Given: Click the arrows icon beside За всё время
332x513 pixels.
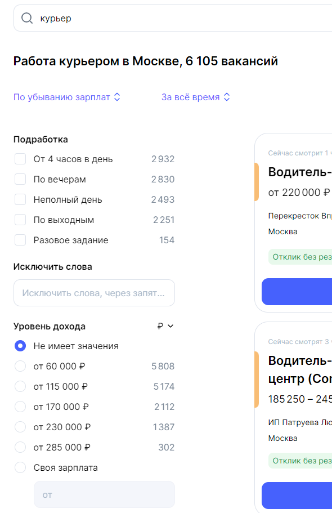Looking at the screenshot, I should click(227, 97).
